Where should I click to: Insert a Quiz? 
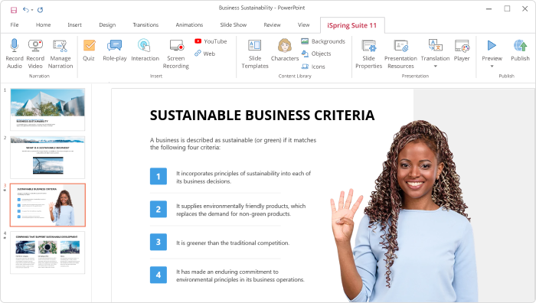click(89, 50)
